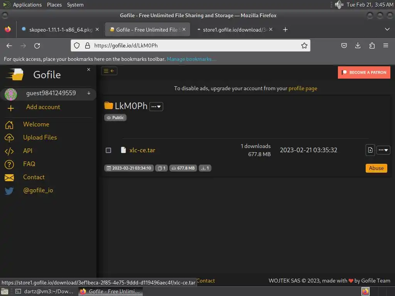Reload the Gofile page
The width and height of the screenshot is (395, 296).
click(37, 45)
